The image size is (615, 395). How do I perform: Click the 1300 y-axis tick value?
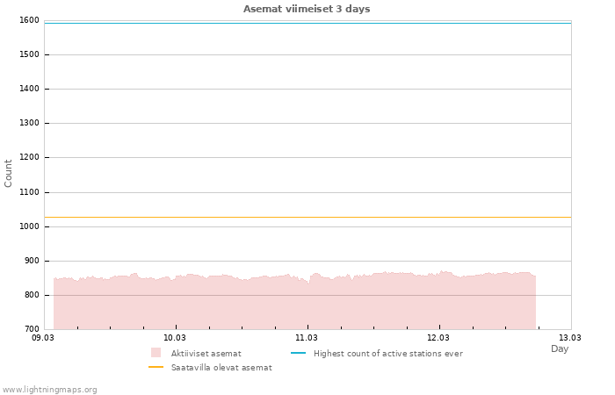pos(29,123)
